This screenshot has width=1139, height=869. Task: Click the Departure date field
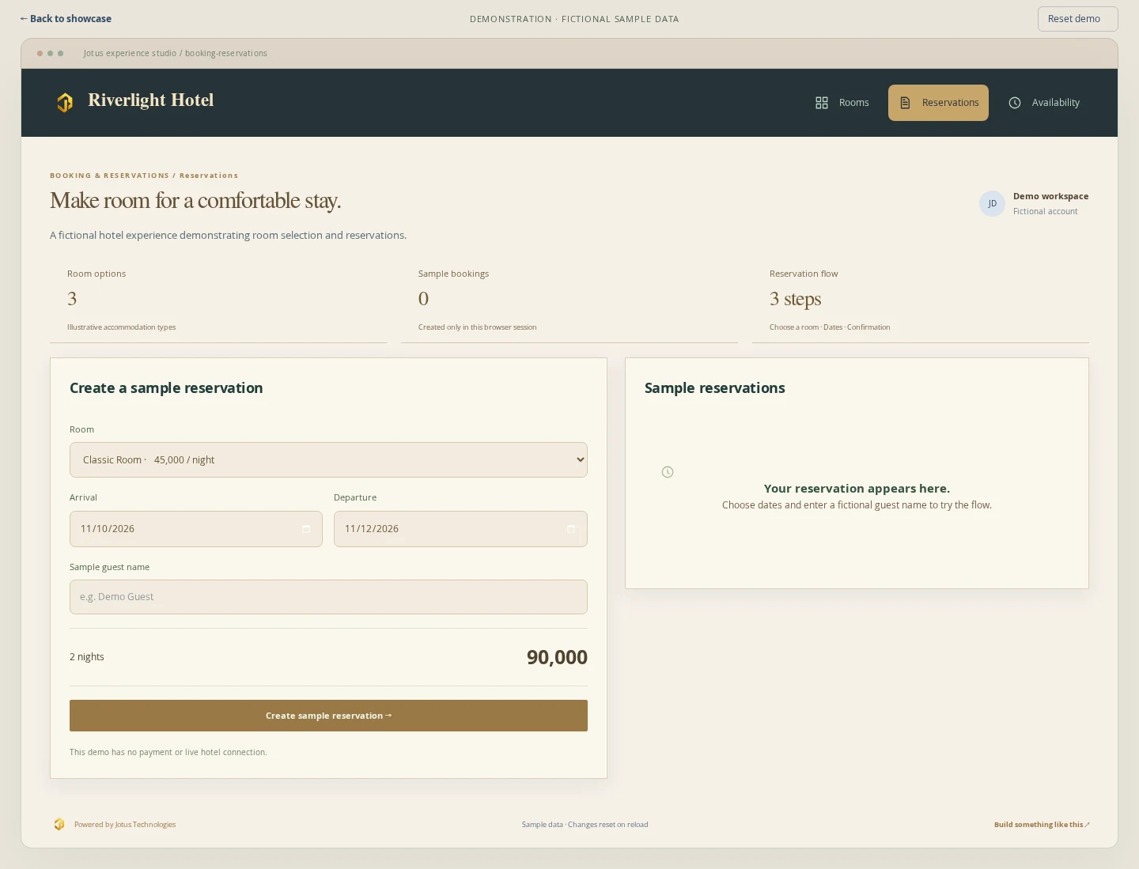point(460,529)
